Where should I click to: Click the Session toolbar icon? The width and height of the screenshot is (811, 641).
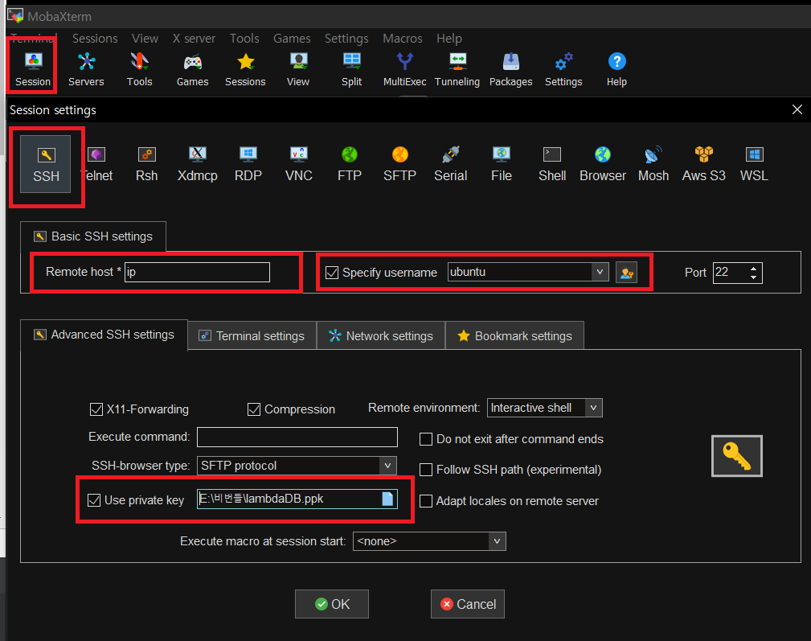click(33, 69)
